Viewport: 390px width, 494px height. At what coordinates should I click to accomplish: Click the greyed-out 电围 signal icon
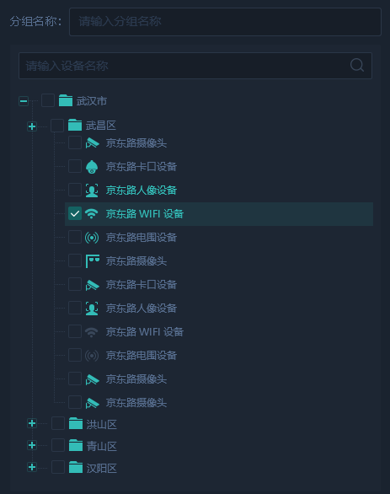coord(92,356)
